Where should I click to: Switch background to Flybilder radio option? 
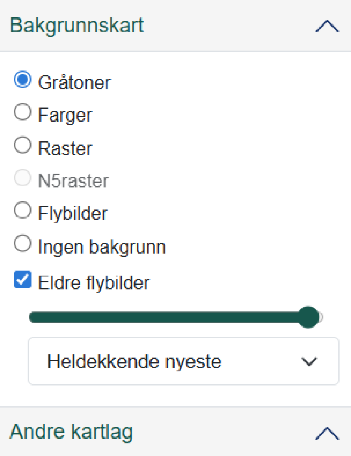click(22, 211)
